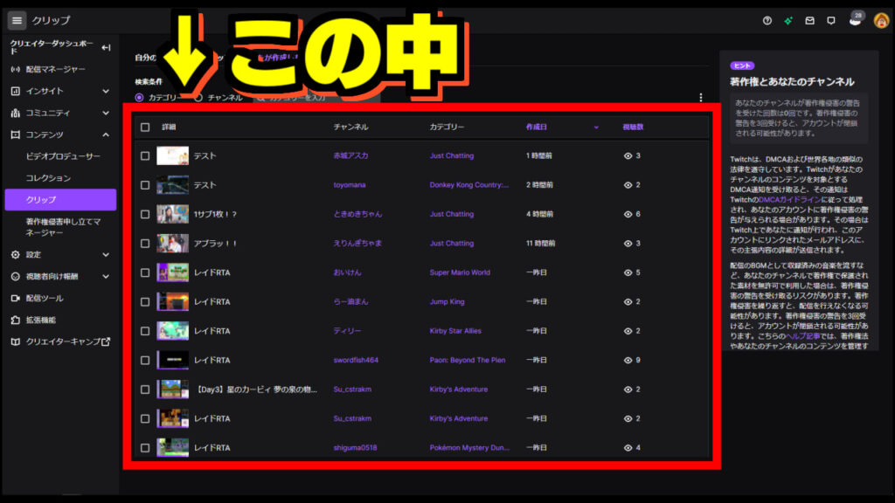
Task: Click the help question mark icon
Action: [x=767, y=21]
